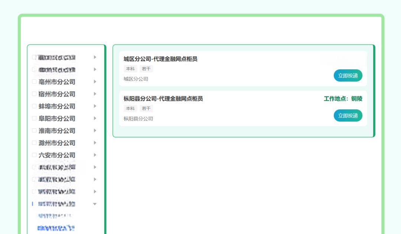Open job title 枞阳县分公司-代理金融网点柜员
The image size is (401, 234).
pyautogui.click(x=163, y=99)
